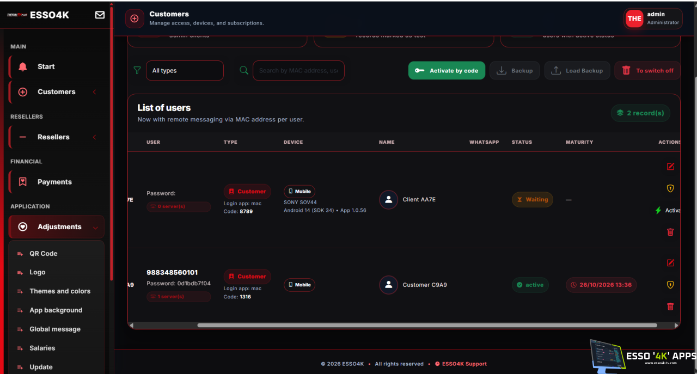
Task: Click the magnifier icon beside the search box
Action: 244,70
